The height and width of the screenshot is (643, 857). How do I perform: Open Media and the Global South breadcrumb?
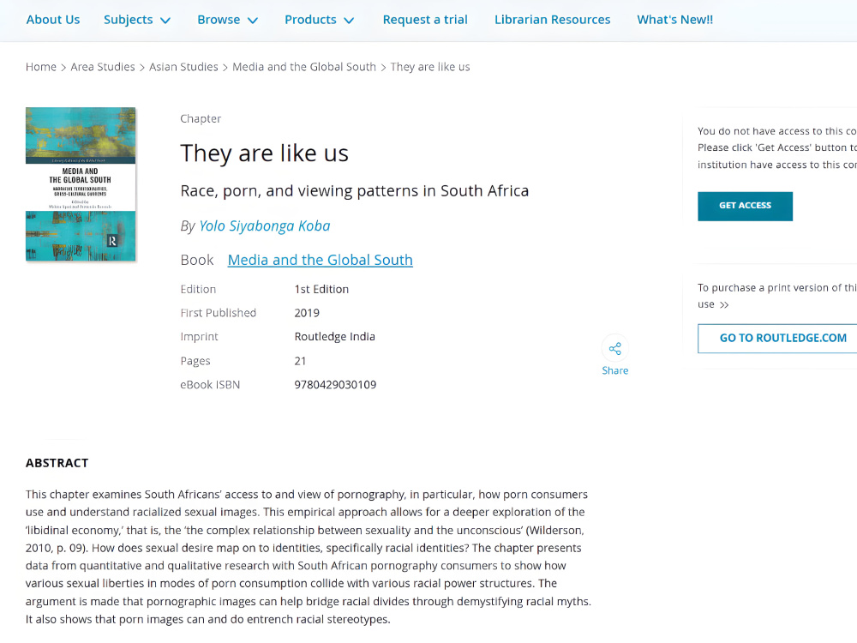[x=304, y=67]
